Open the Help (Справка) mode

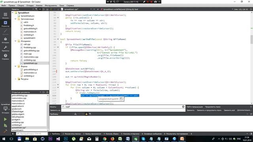(x=5, y=57)
